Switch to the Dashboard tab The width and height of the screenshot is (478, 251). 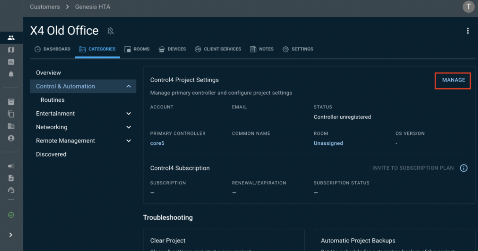53,49
